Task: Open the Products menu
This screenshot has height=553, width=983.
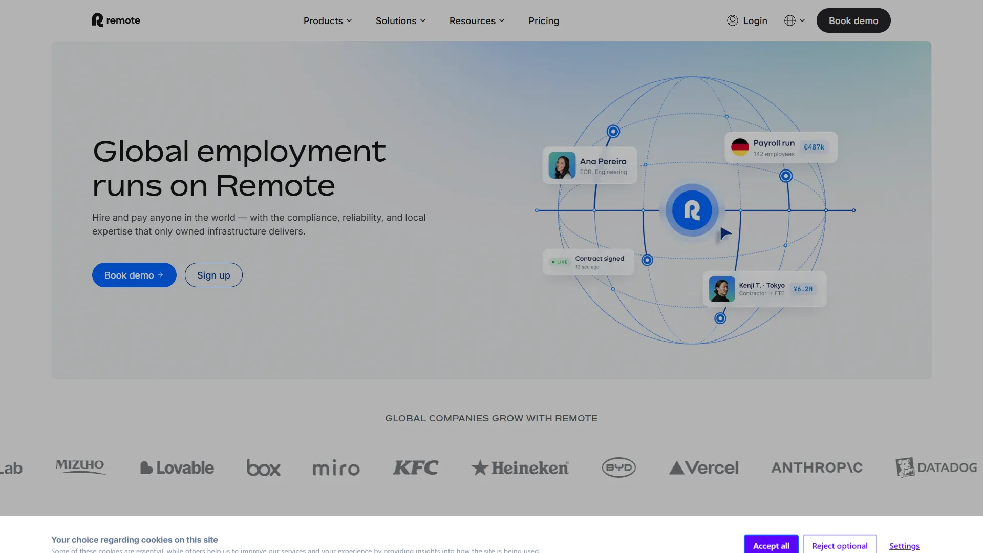Action: coord(328,21)
